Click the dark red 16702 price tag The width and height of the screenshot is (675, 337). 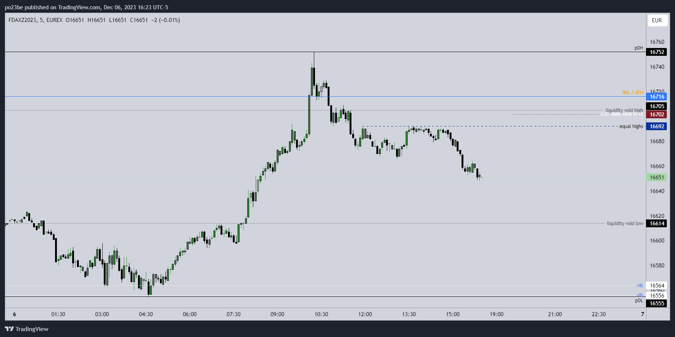pos(657,115)
